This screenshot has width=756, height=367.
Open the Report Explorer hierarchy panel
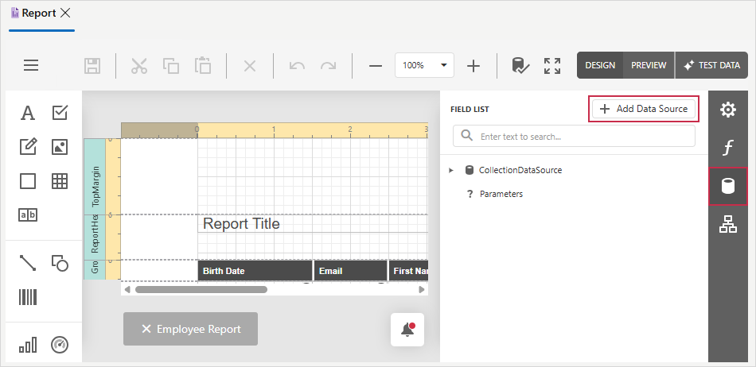tap(728, 224)
